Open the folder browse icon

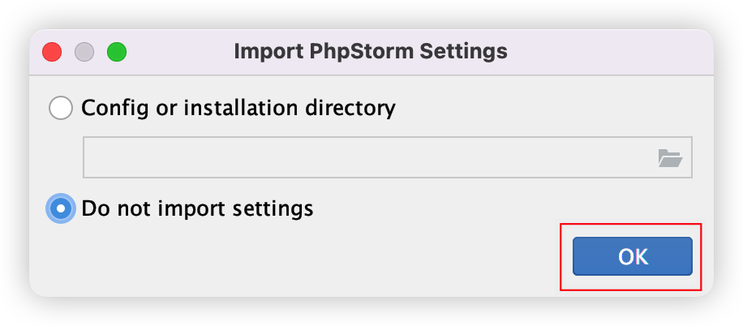click(x=670, y=158)
